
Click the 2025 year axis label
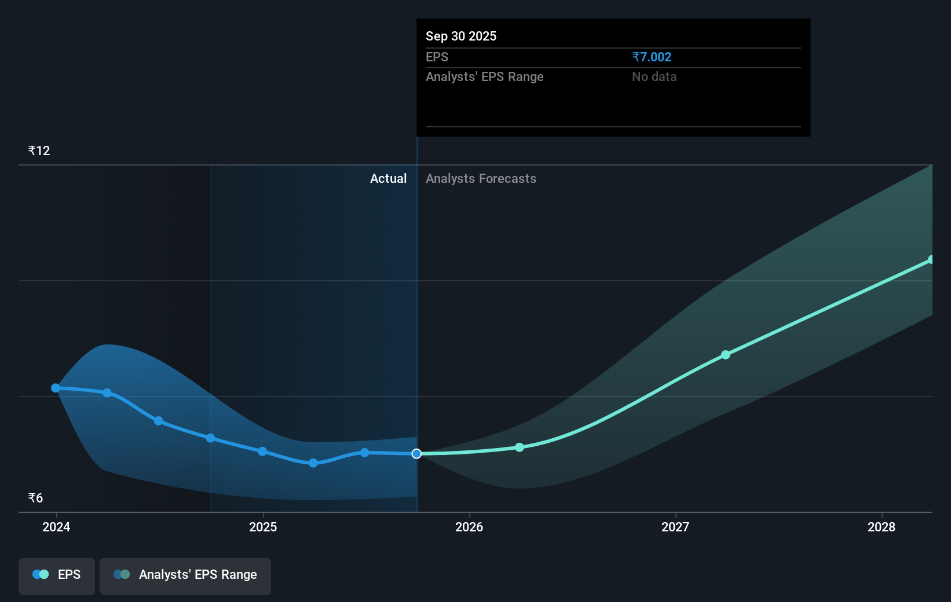pyautogui.click(x=263, y=527)
